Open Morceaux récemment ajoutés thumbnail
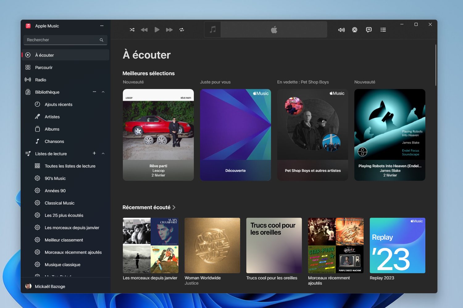 pyautogui.click(x=336, y=245)
